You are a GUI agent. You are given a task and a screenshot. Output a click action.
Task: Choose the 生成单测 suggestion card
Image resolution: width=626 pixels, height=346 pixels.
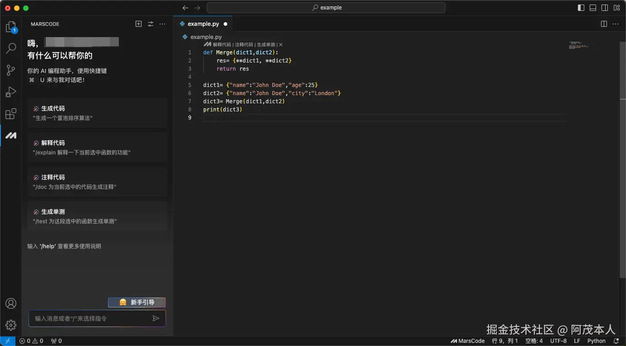(x=98, y=216)
